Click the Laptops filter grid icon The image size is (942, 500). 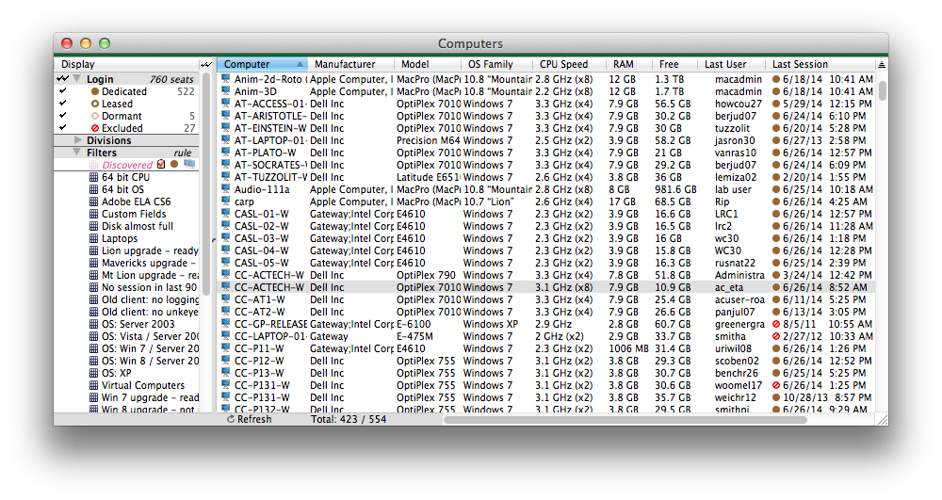pyautogui.click(x=93, y=238)
